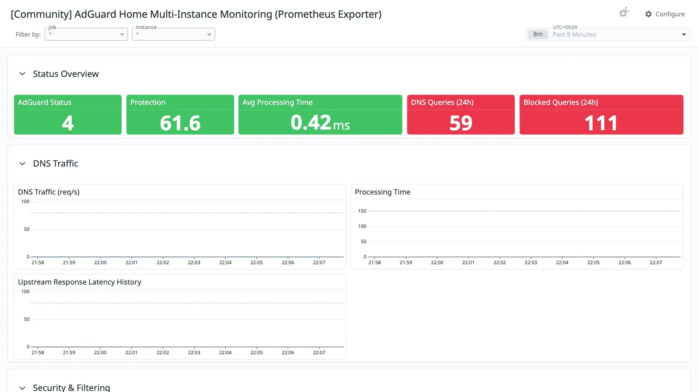698x392 pixels.
Task: Click the DNS Traffic (req/s) chart title
Action: point(49,192)
